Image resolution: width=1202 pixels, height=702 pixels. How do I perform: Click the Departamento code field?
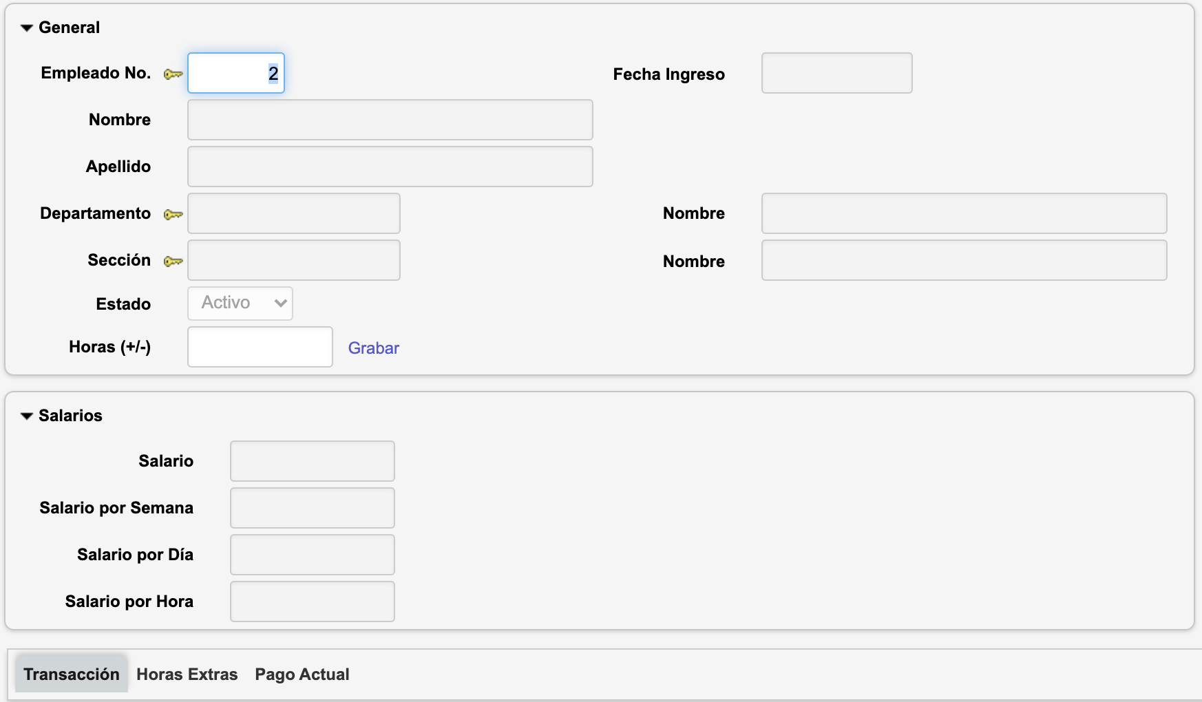point(294,213)
